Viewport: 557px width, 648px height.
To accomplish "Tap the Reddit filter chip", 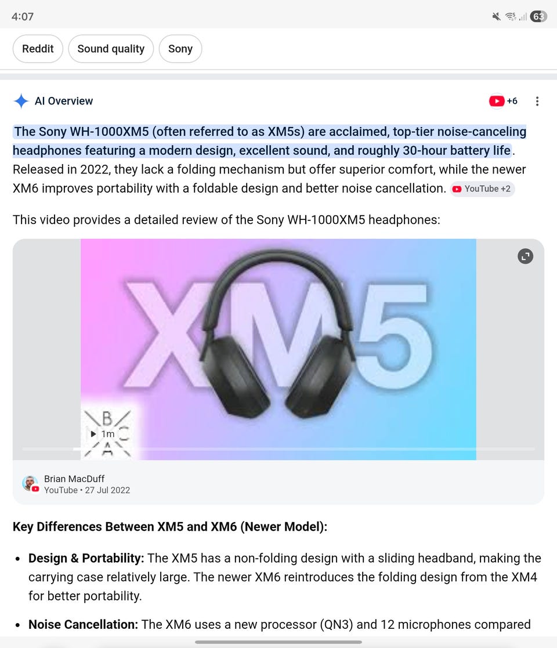I will coord(38,49).
